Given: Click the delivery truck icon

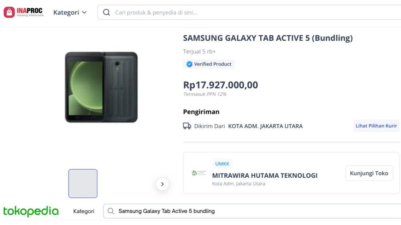Looking at the screenshot, I should tap(187, 126).
